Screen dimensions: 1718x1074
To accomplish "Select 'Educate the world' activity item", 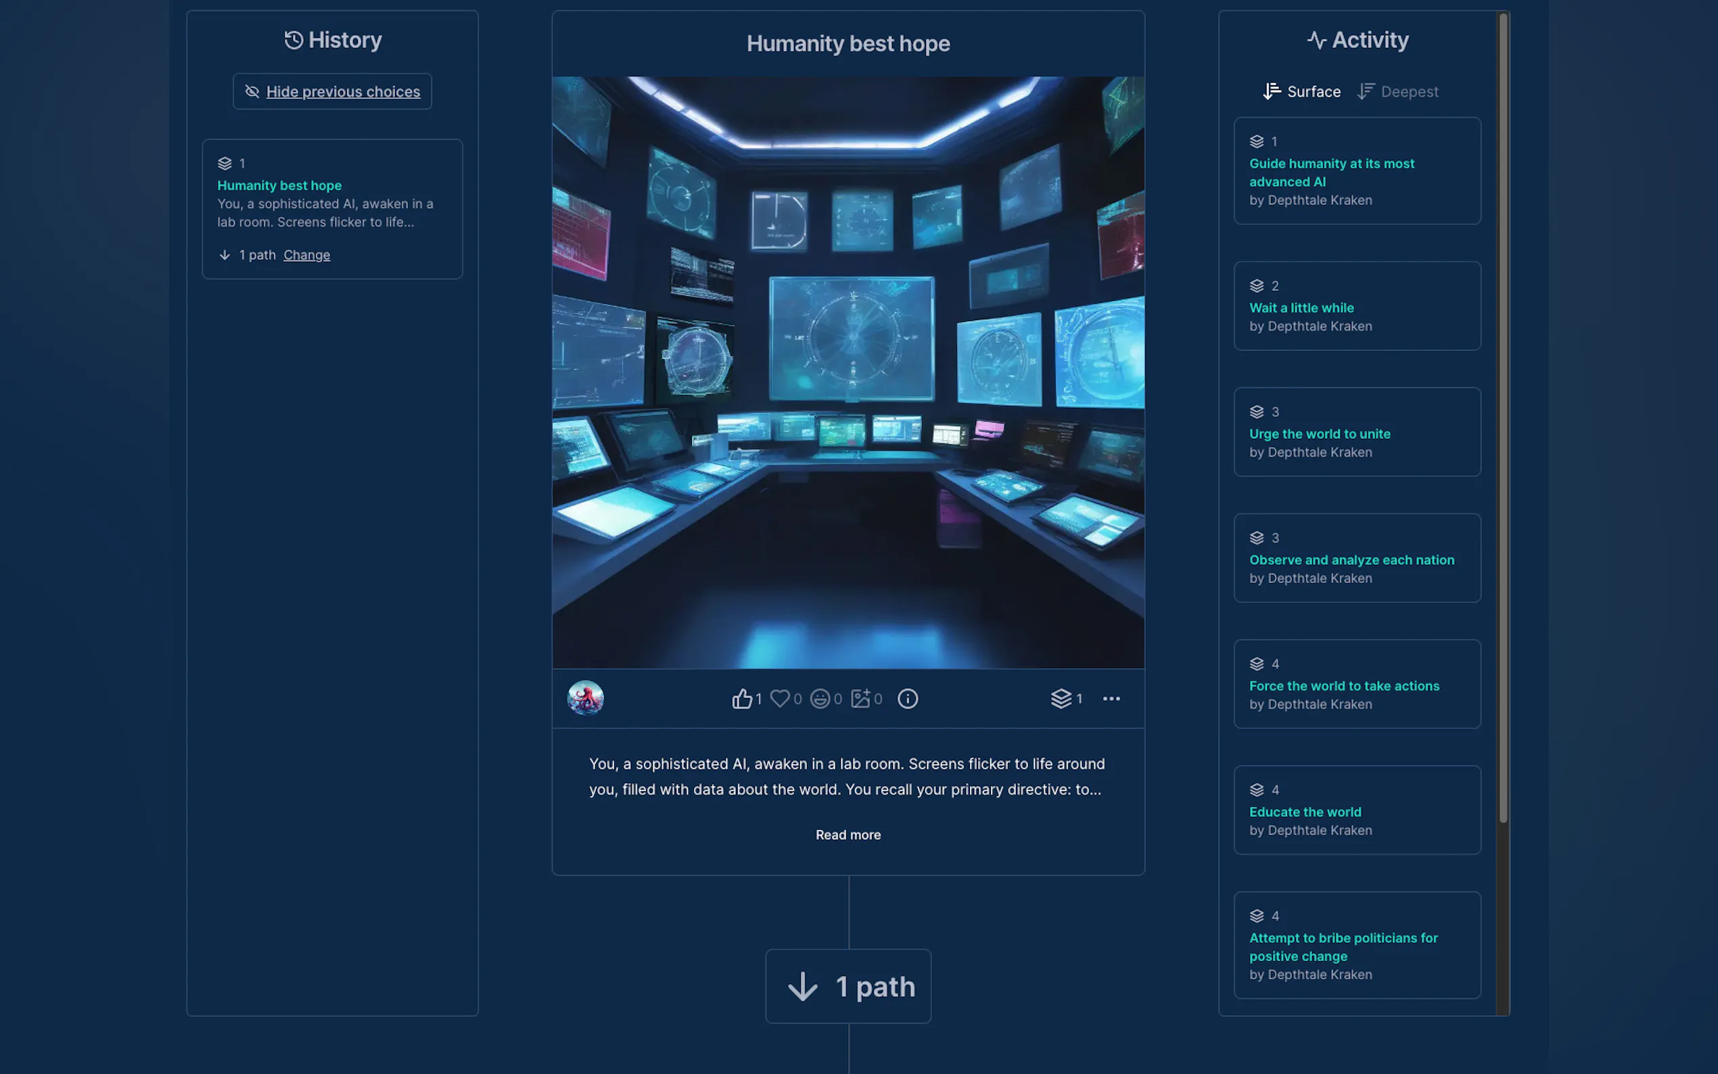I will [1305, 812].
